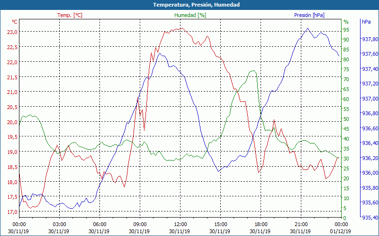379x236 pixels.
Task: Click the green "90" humidity tick label
Action: pyautogui.click(x=346, y=40)
